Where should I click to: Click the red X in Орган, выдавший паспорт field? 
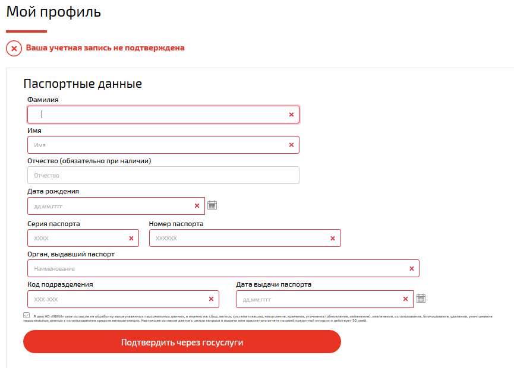(412, 268)
